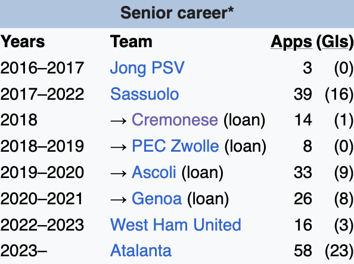Image resolution: width=354 pixels, height=264 pixels.
Task: Click the 33 appearances value for Ascoli
Action: [x=303, y=173]
